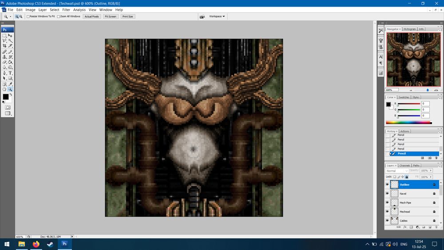Click the foreground color swatch in toolbox
Viewport: 444px width, 250px height.
[5, 97]
